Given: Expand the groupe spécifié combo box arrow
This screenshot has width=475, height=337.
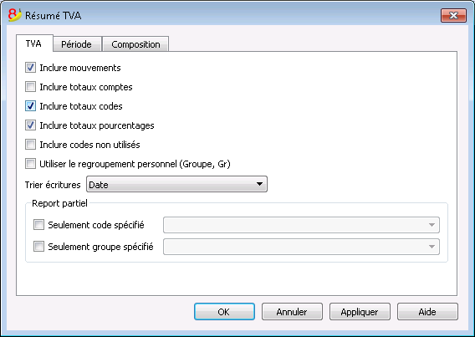Looking at the screenshot, I should click(x=432, y=247).
